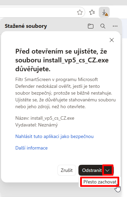
Task: Click the Vydavatel: Neznámý line
Action: tap(36, 125)
